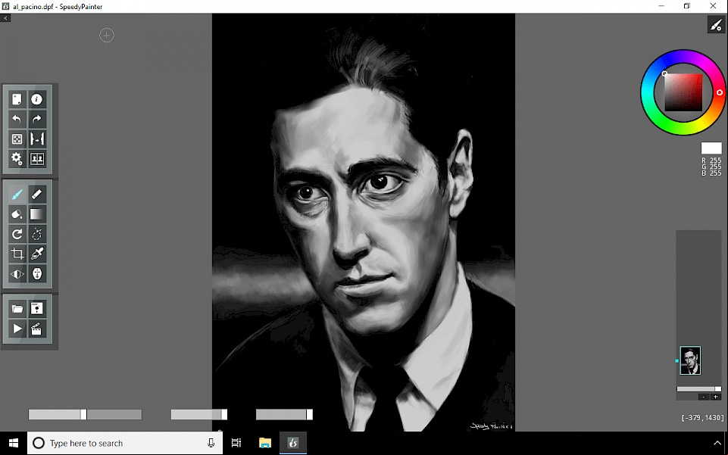Open the info icon in the toolbox
The height and width of the screenshot is (455, 728).
click(36, 99)
